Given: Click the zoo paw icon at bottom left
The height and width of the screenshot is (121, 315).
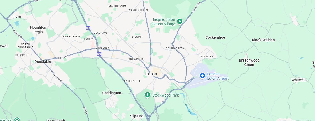Looking at the screenshot, I should pyautogui.click(x=17, y=120).
